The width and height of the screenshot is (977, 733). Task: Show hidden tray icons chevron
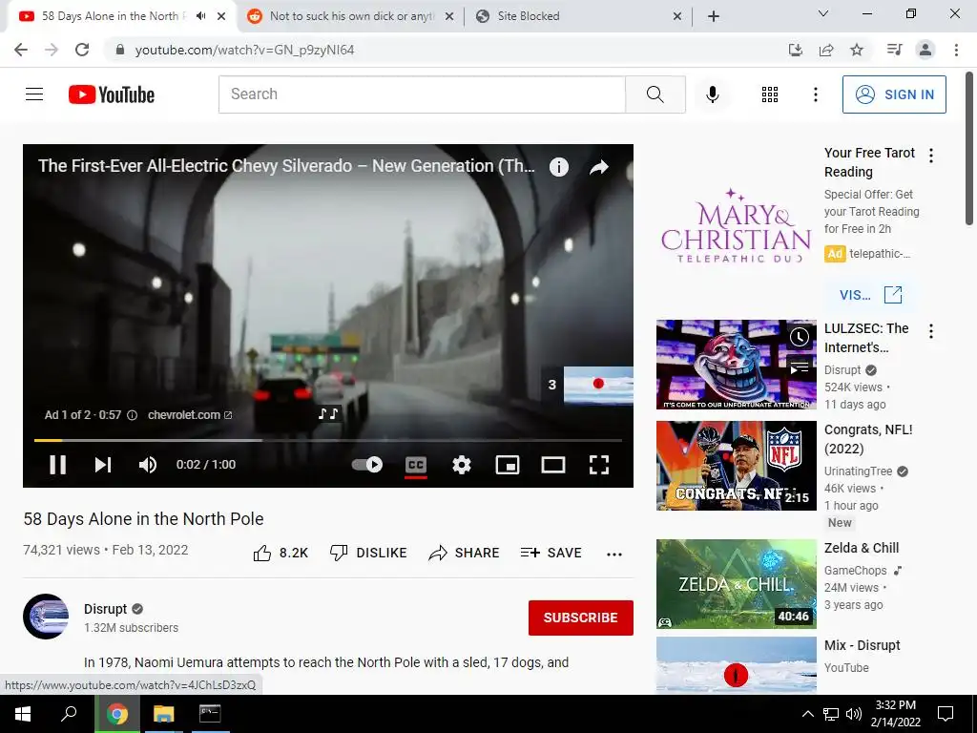click(807, 714)
